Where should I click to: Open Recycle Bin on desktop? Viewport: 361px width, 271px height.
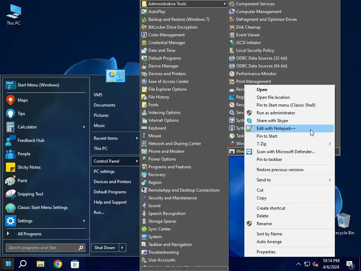[344, 224]
